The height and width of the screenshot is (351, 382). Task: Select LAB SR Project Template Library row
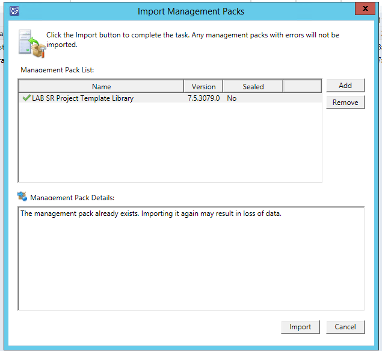point(82,98)
